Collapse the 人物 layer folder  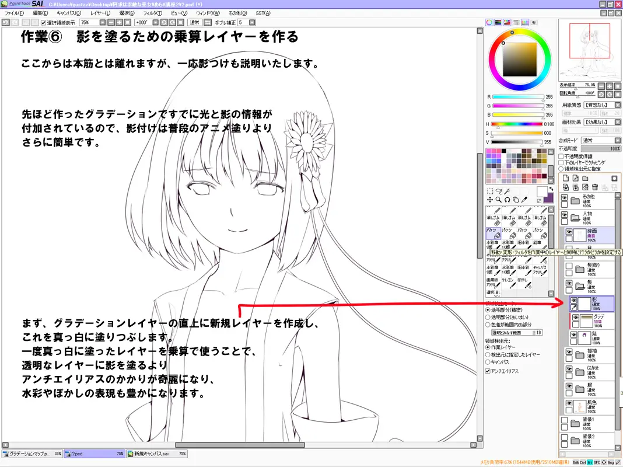tap(575, 218)
